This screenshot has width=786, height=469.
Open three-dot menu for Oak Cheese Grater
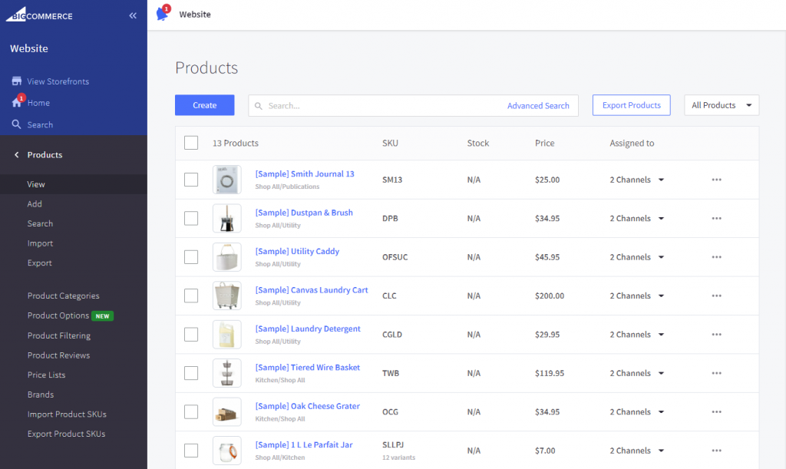(x=717, y=412)
